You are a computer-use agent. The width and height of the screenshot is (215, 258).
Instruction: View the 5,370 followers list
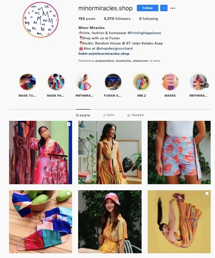117,19
